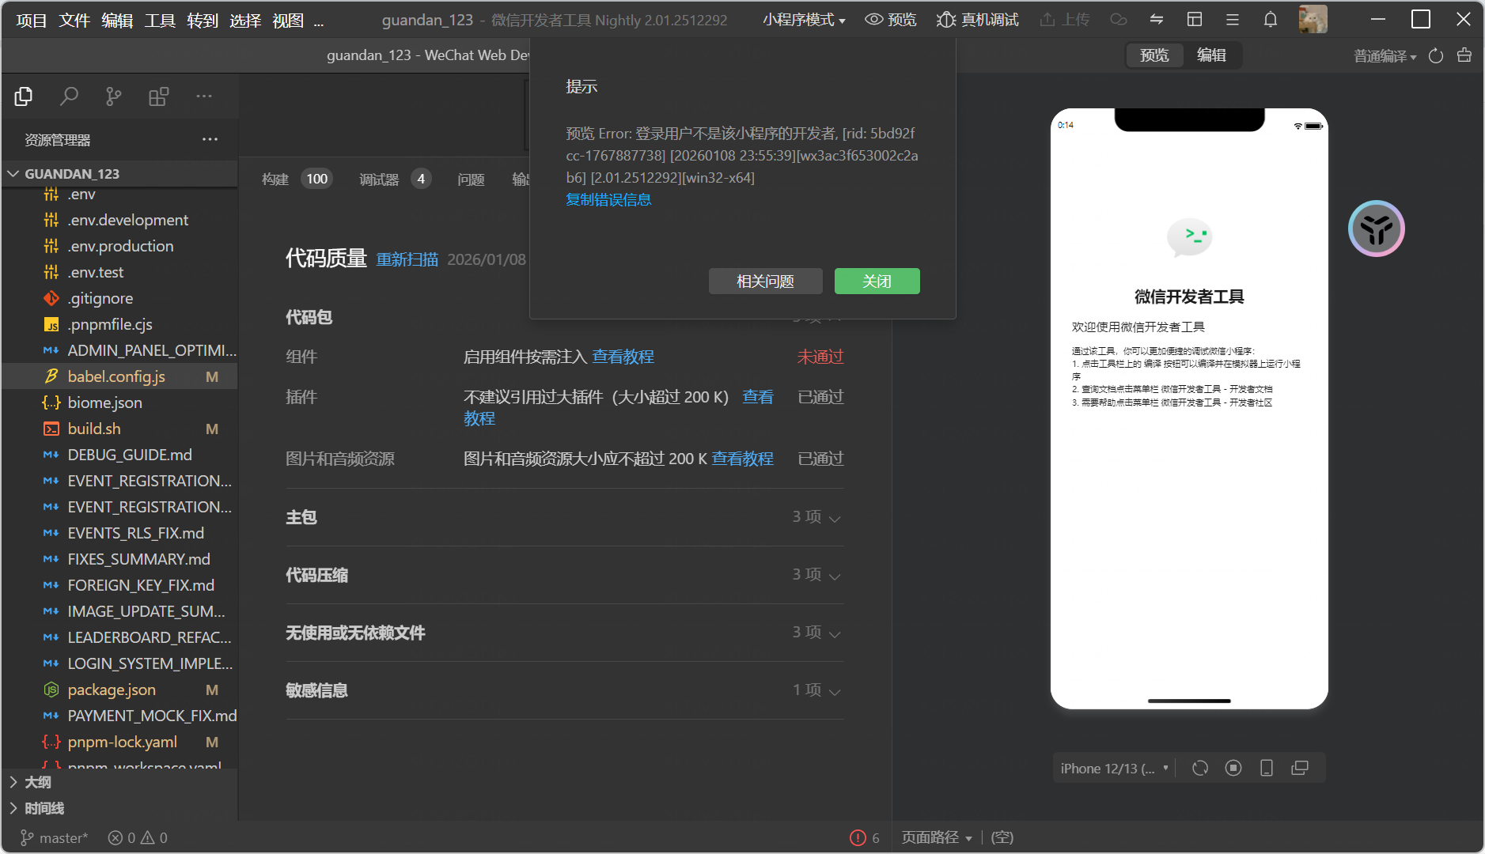Open the iPhone 12/13 device dropdown
This screenshot has height=854, width=1485.
(x=1114, y=769)
